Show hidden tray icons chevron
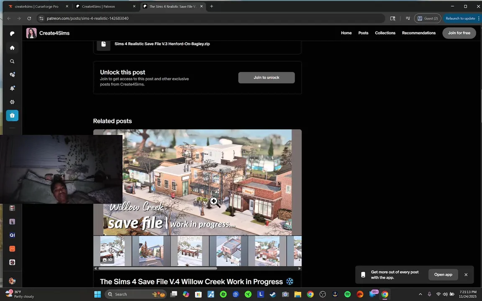Viewport: 482px width, 301px height. [x=420, y=294]
